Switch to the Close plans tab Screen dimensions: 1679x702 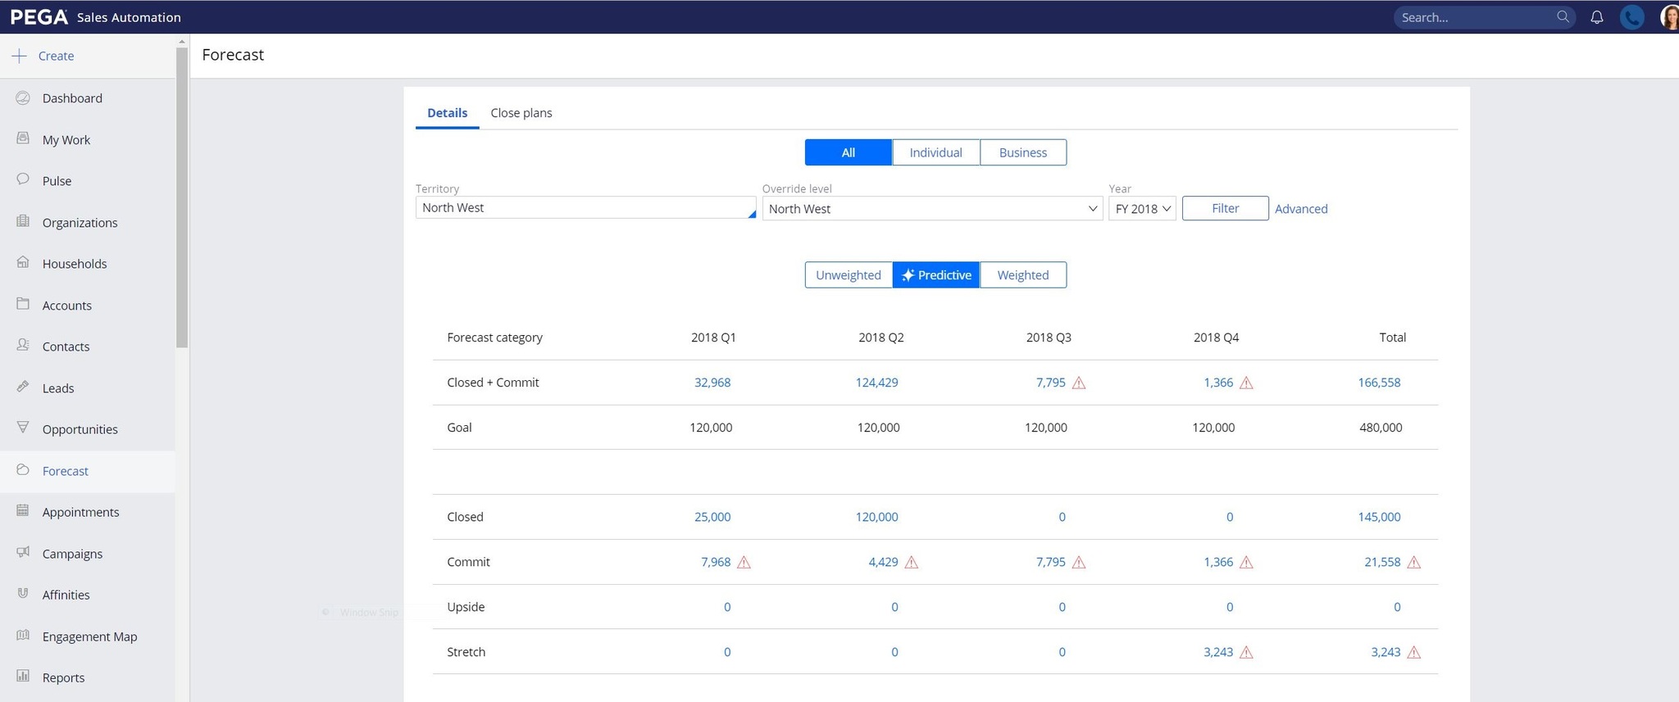click(521, 113)
